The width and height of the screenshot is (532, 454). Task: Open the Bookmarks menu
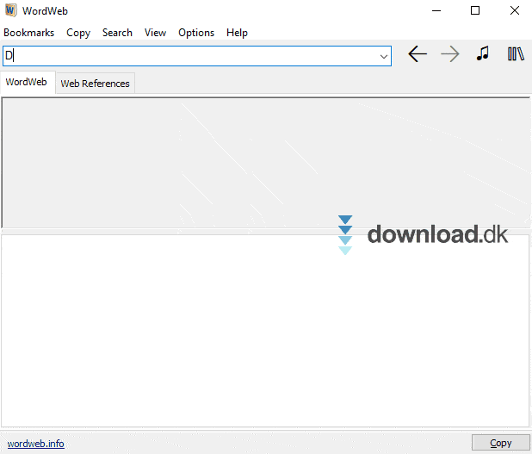(29, 33)
